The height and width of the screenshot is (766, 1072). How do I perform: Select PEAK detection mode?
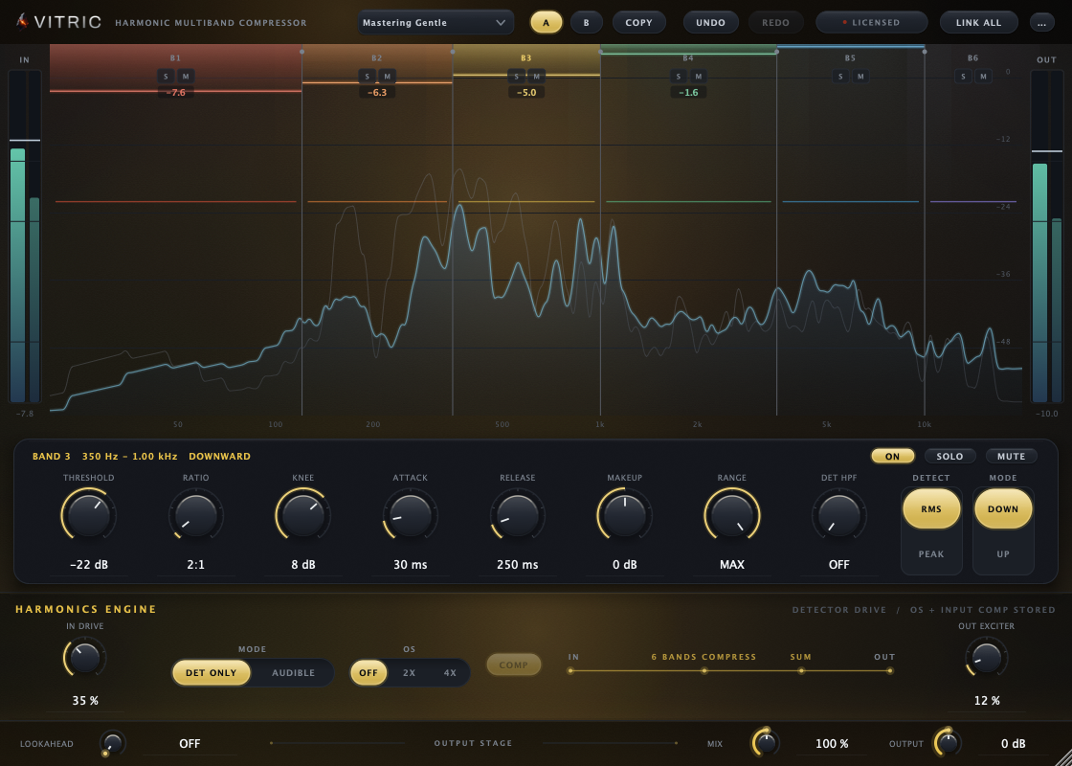coord(931,554)
